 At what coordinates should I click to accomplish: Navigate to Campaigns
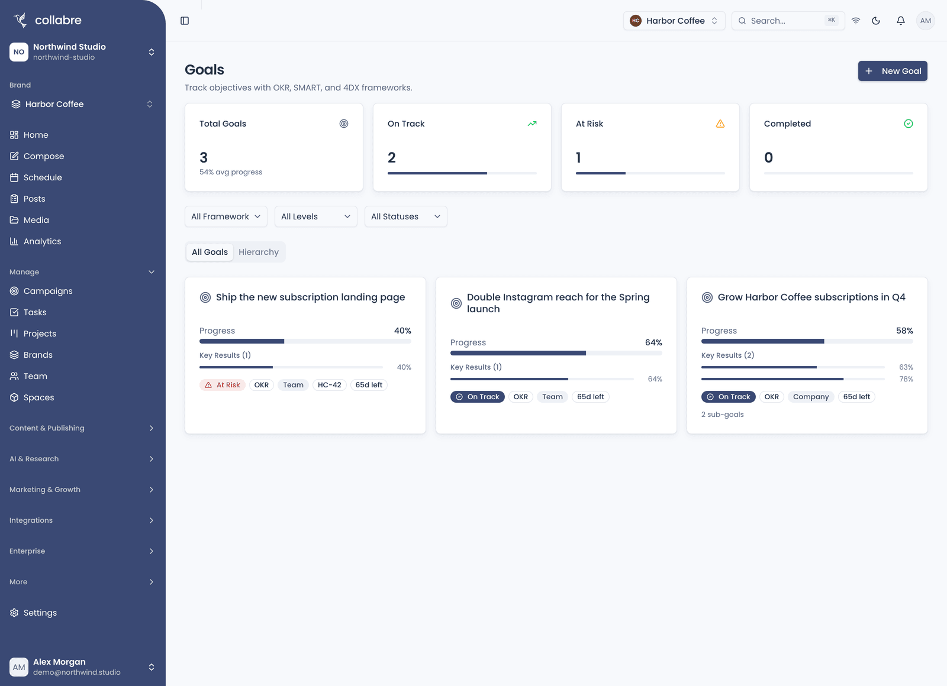[83, 291]
